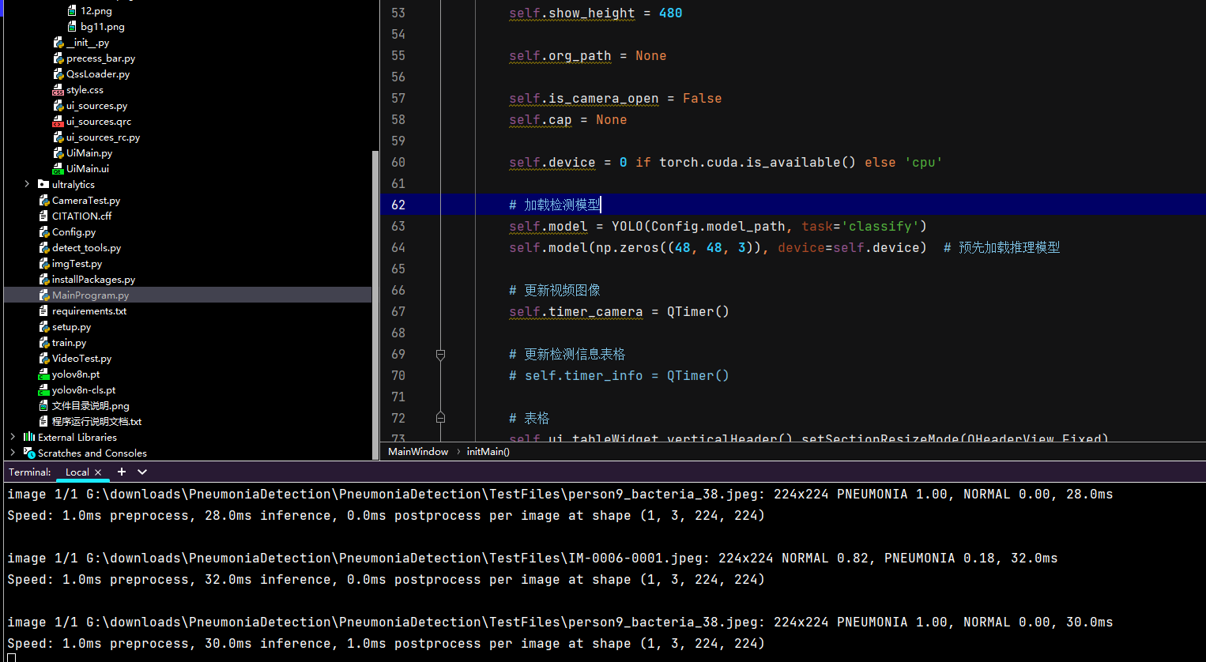Click the yolov8n.pt model file icon

tap(43, 374)
